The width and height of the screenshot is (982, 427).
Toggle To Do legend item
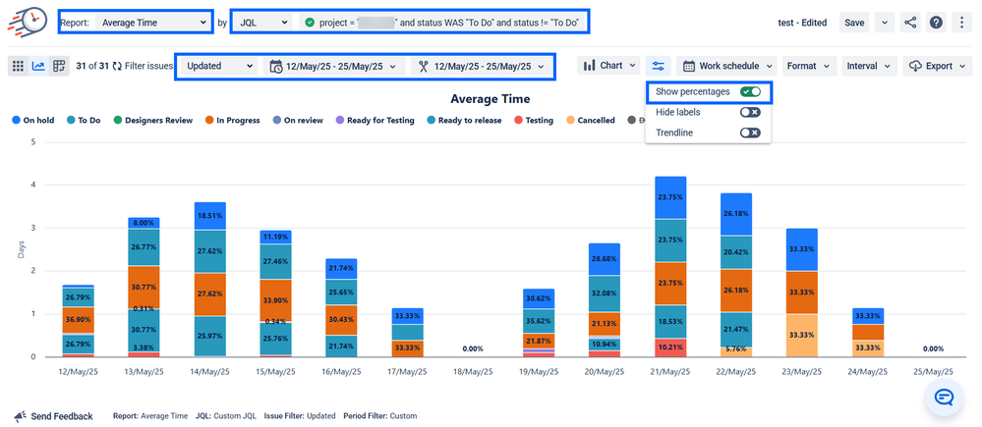pyautogui.click(x=84, y=120)
